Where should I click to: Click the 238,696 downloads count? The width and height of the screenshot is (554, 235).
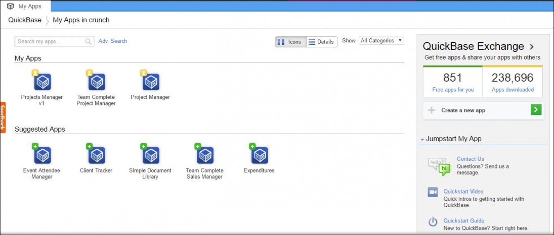pos(513,78)
